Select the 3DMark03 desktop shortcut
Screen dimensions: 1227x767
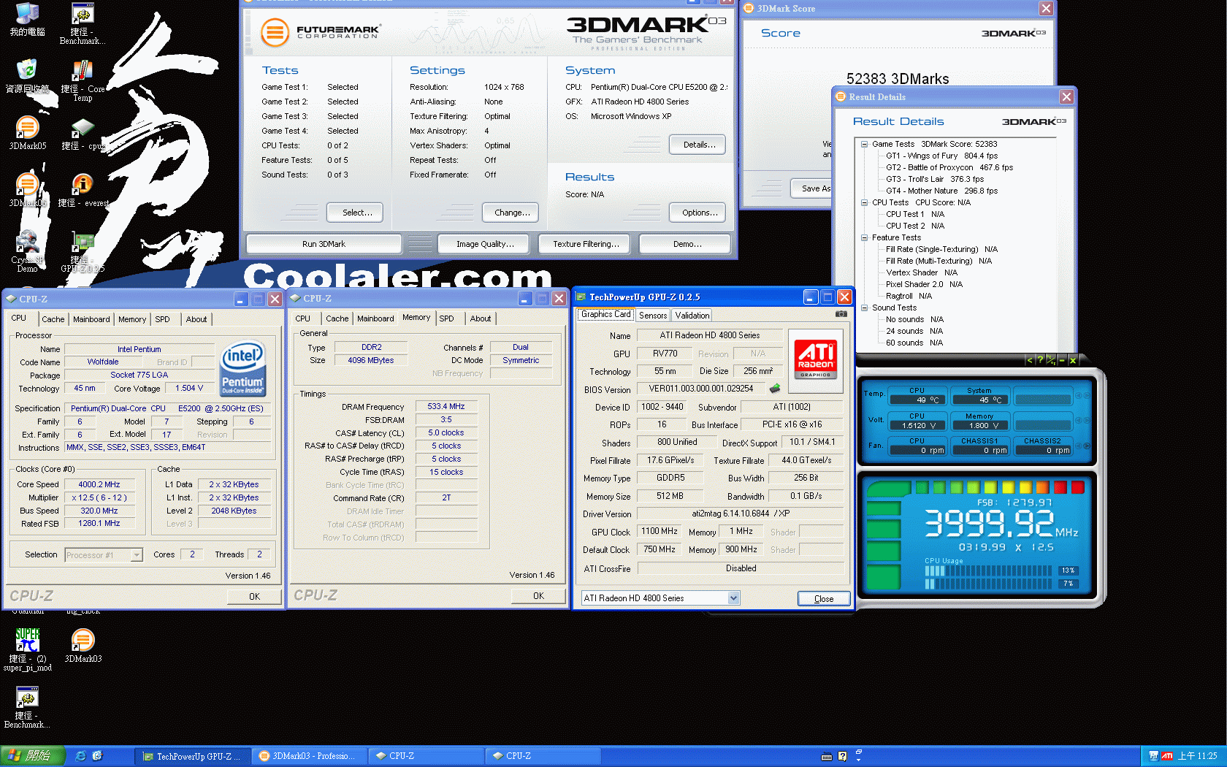(x=83, y=646)
